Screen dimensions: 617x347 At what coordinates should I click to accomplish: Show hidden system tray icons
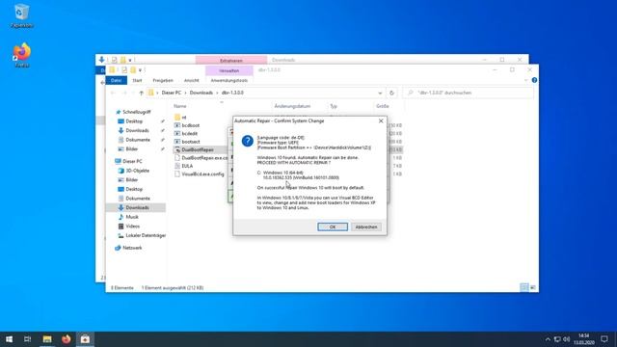(x=548, y=339)
